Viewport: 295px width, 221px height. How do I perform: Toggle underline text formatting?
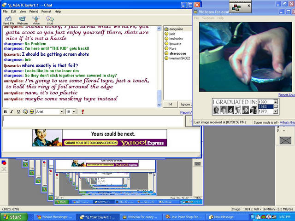tap(18, 111)
